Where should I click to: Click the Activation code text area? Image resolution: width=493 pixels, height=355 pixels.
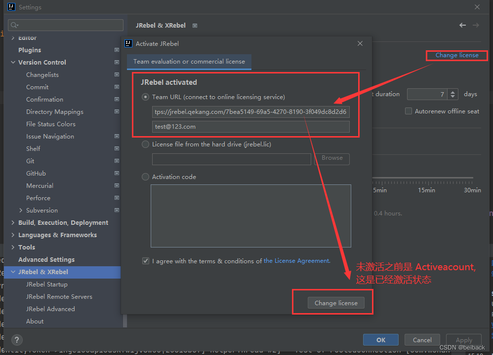[250, 216]
